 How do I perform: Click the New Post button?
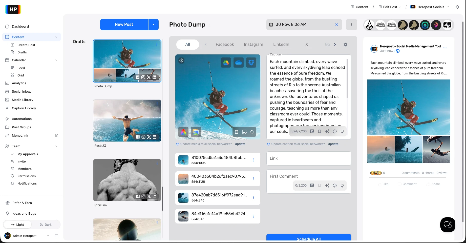coord(124,25)
